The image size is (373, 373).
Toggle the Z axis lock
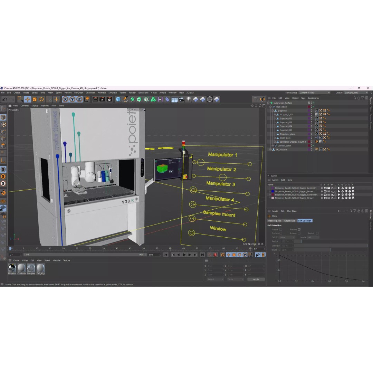(x=79, y=99)
